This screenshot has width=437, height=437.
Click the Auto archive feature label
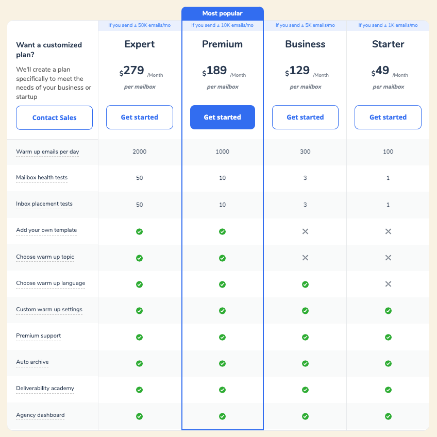(x=32, y=362)
